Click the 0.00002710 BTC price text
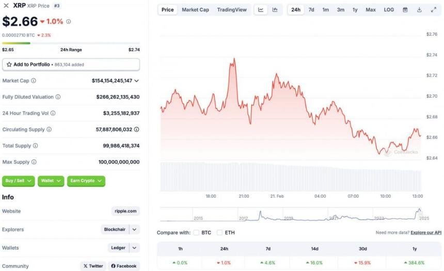444x271 pixels. [19, 36]
